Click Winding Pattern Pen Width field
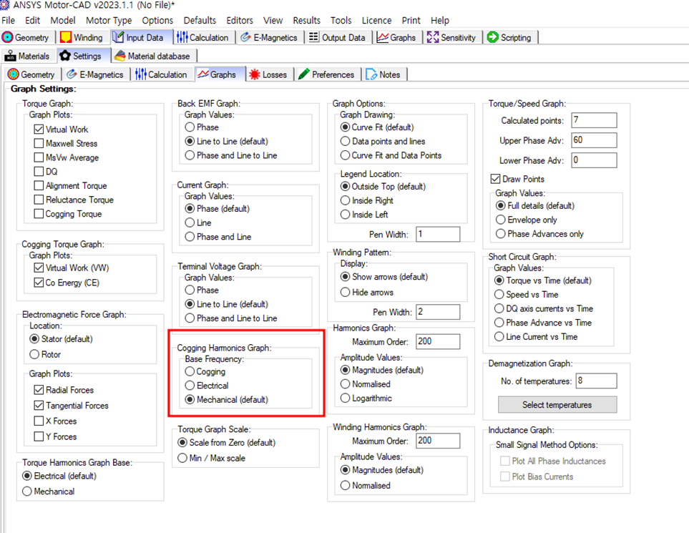689x533 pixels. (x=438, y=312)
